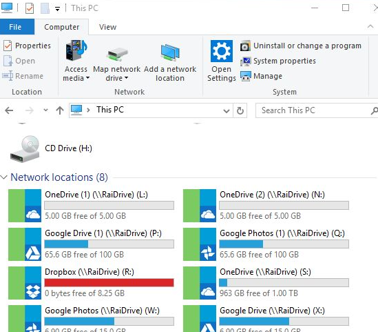Image resolution: width=378 pixels, height=332 pixels.
Task: Click the Map network drive icon
Action: 117,54
